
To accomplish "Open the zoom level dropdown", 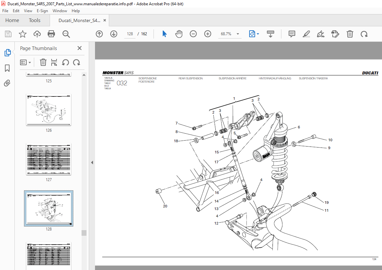I will (238, 34).
